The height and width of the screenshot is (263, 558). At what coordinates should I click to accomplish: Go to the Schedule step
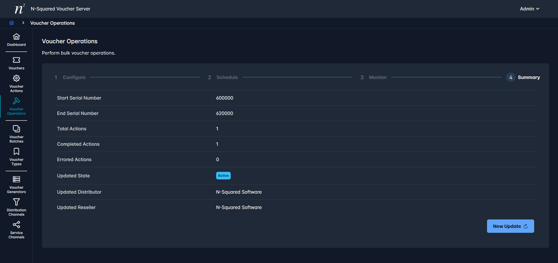click(227, 78)
